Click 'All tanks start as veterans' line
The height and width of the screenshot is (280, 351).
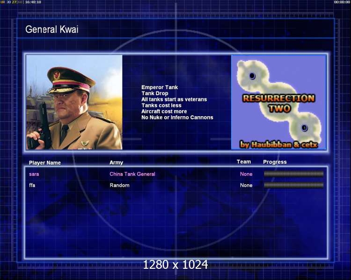[174, 99]
